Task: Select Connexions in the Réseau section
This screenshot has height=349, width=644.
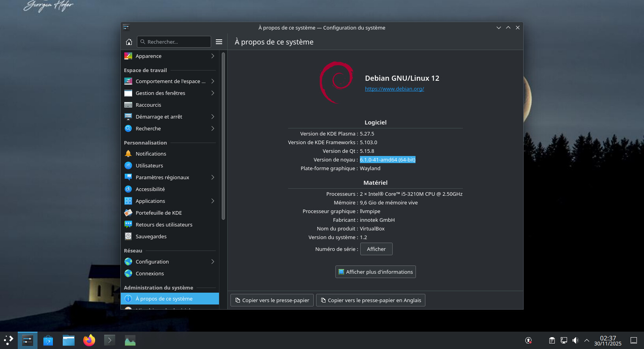Action: (150, 273)
